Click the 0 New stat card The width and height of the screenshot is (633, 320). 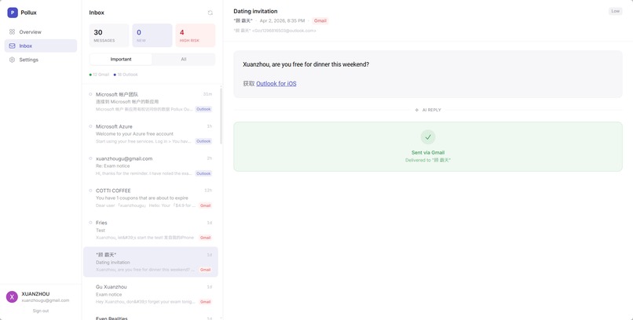click(152, 35)
